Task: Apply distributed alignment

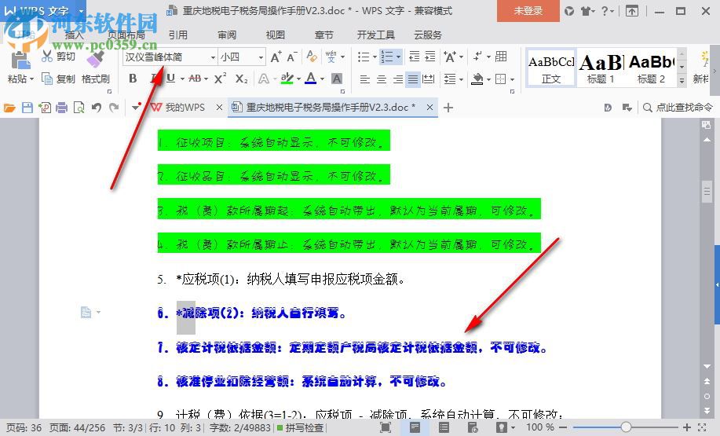Action: pyautogui.click(x=429, y=79)
